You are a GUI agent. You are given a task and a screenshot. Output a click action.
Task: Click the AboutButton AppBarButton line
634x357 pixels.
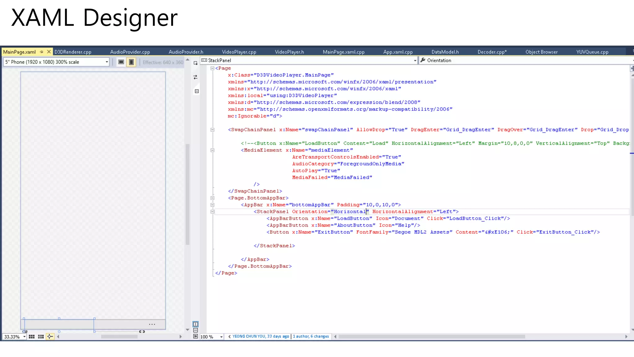[343, 225]
